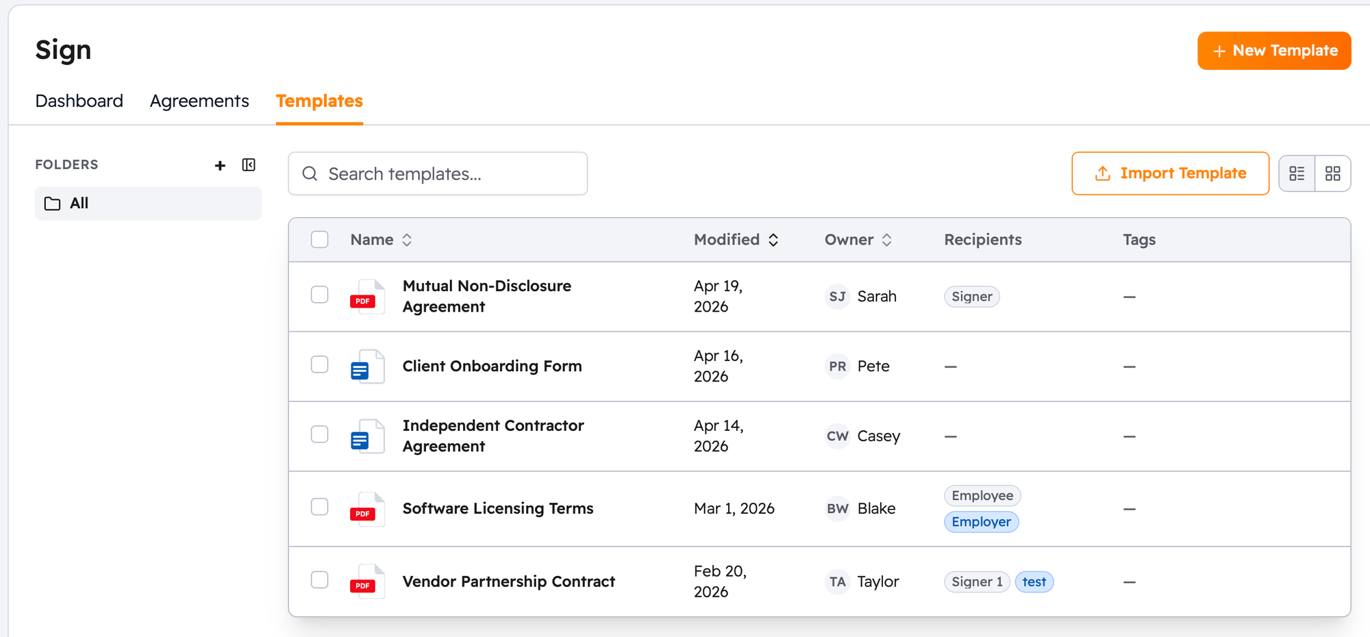Image resolution: width=1370 pixels, height=637 pixels.
Task: Click the PDF icon for Vendor Partnership Contract
Action: 367,582
